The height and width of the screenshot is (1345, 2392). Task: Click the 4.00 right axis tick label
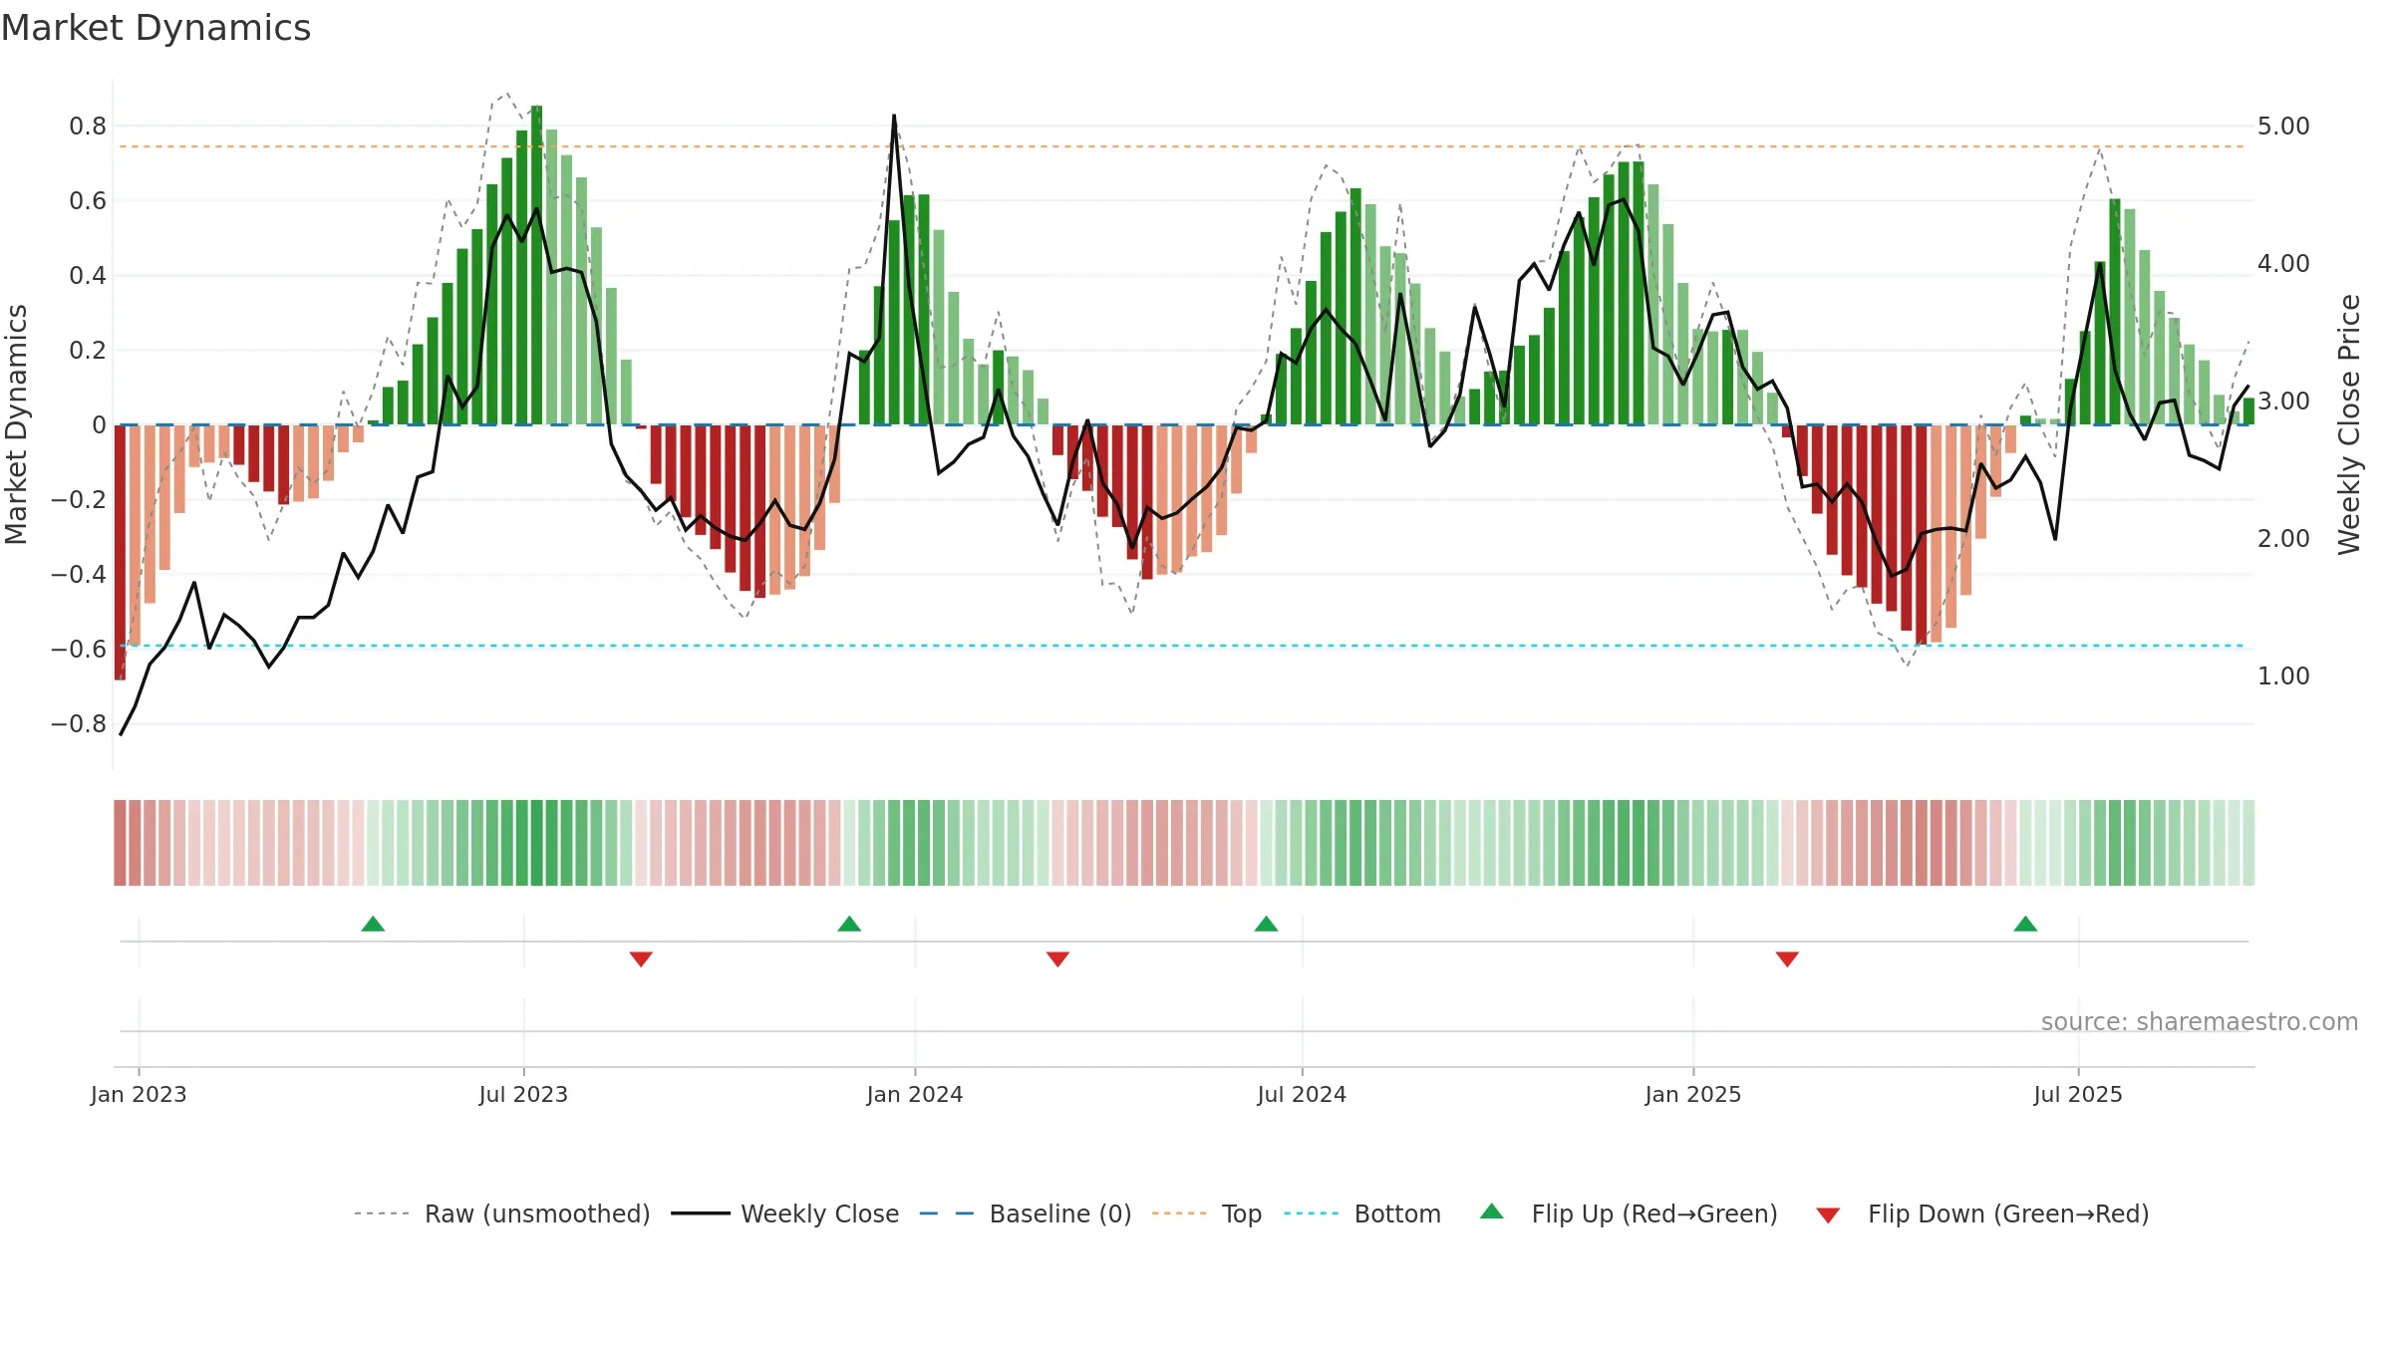2283,264
